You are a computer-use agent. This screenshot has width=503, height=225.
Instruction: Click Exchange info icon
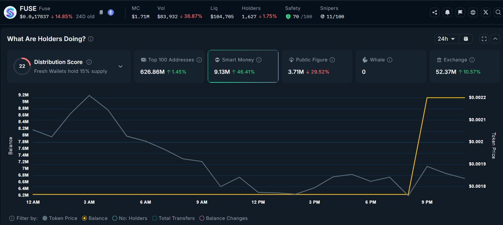[472, 60]
